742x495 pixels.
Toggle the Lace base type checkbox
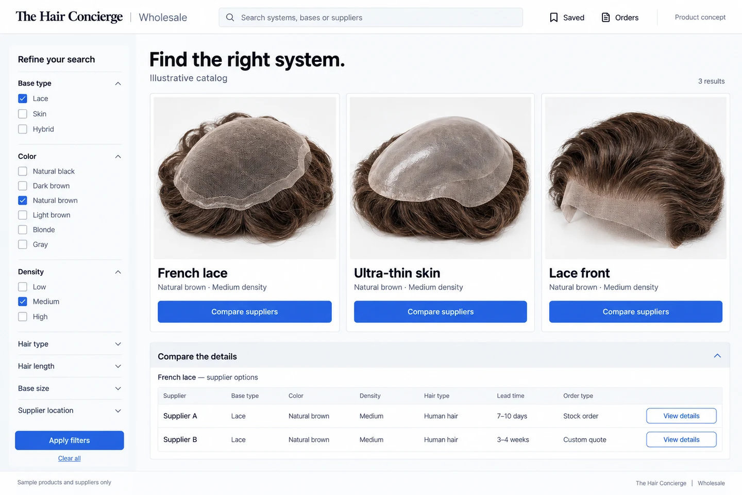(23, 98)
